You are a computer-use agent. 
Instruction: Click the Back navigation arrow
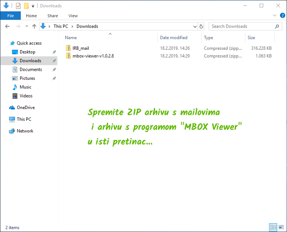click(7, 26)
